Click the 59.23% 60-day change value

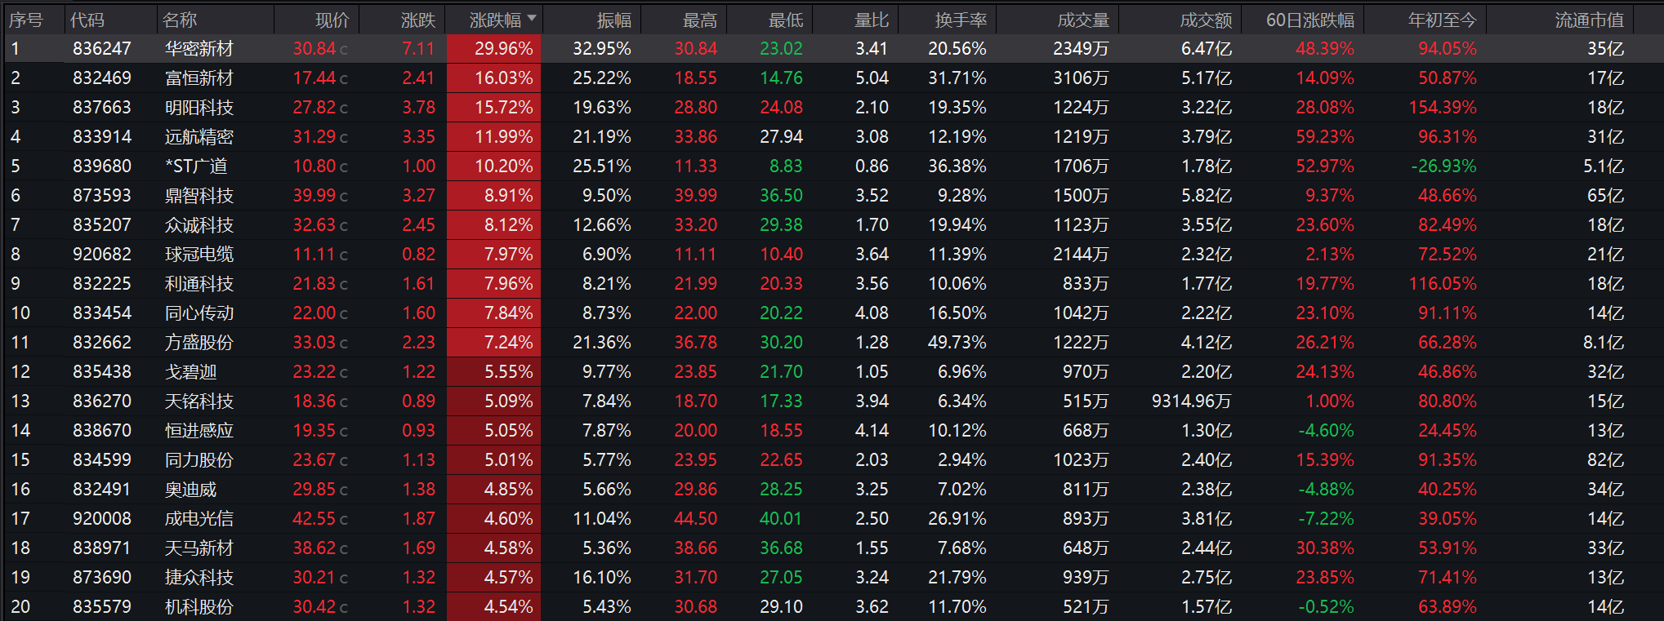point(1325,137)
